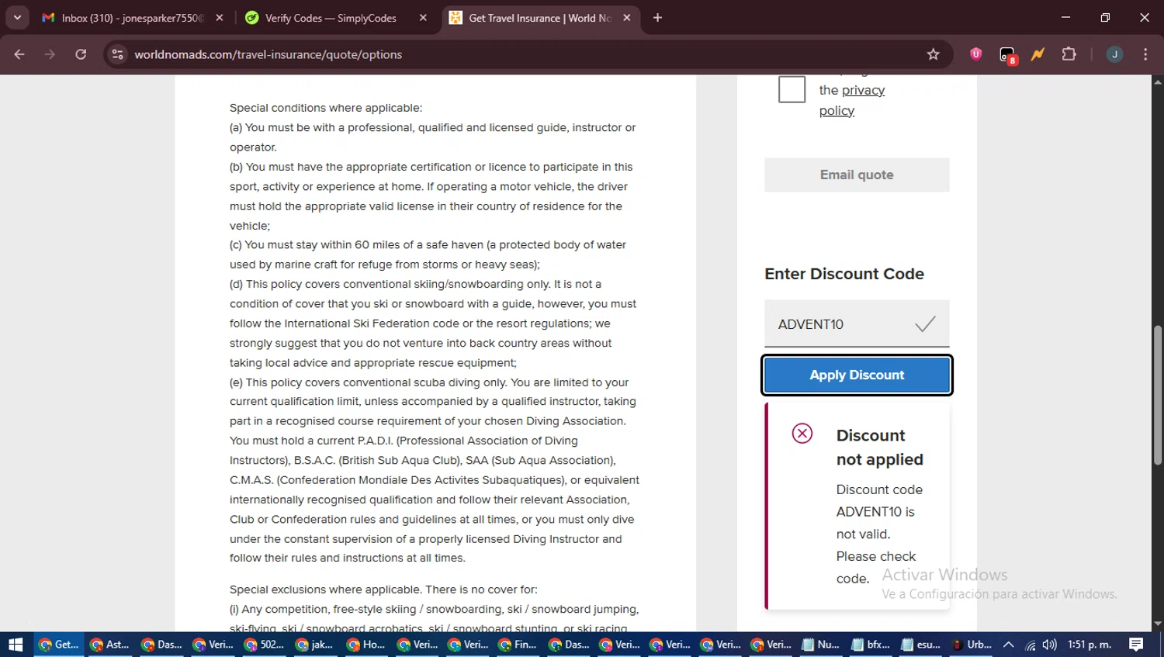Open the Extensions puzzle piece menu
This screenshot has width=1164, height=657.
1069,54
